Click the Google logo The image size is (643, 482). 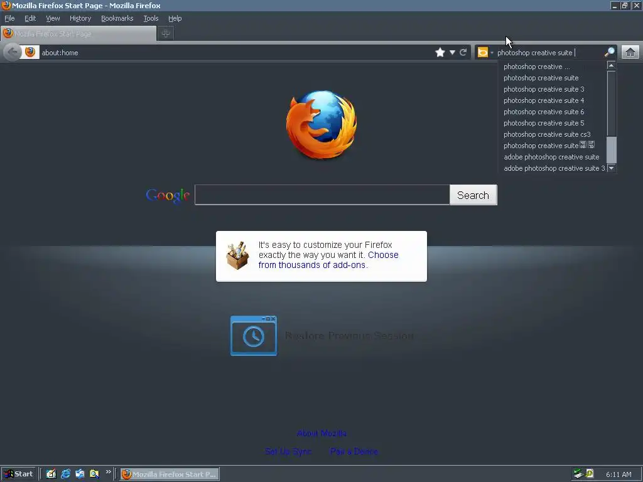coord(168,196)
